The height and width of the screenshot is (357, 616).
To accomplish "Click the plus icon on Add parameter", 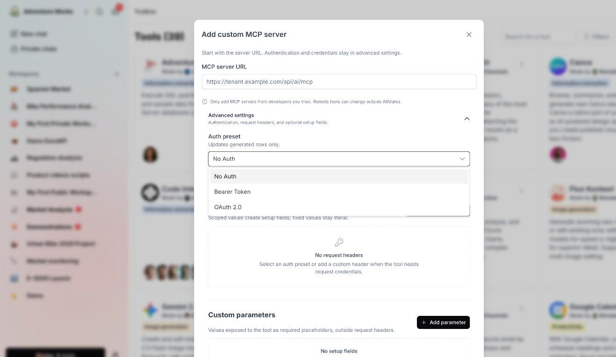I will pyautogui.click(x=424, y=322).
